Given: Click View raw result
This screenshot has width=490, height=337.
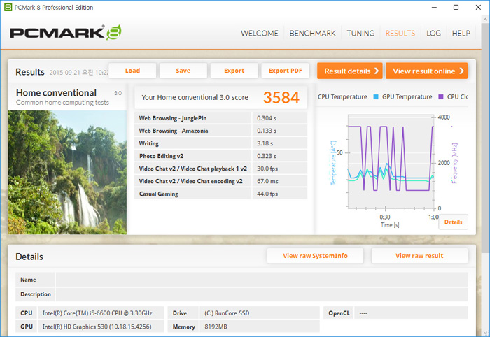Looking at the screenshot, I should tap(419, 256).
